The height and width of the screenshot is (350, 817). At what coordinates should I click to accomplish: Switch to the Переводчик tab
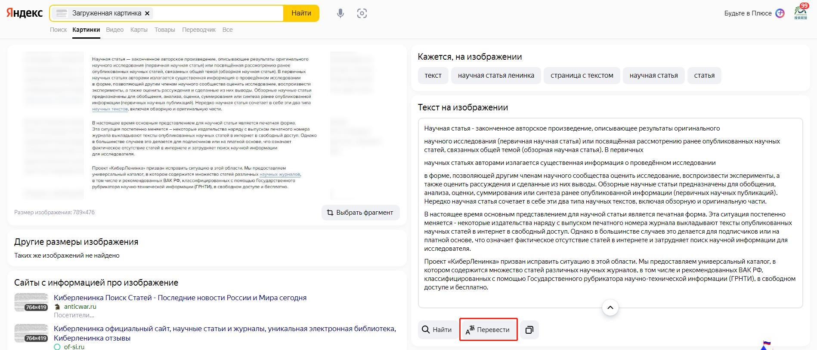(199, 30)
